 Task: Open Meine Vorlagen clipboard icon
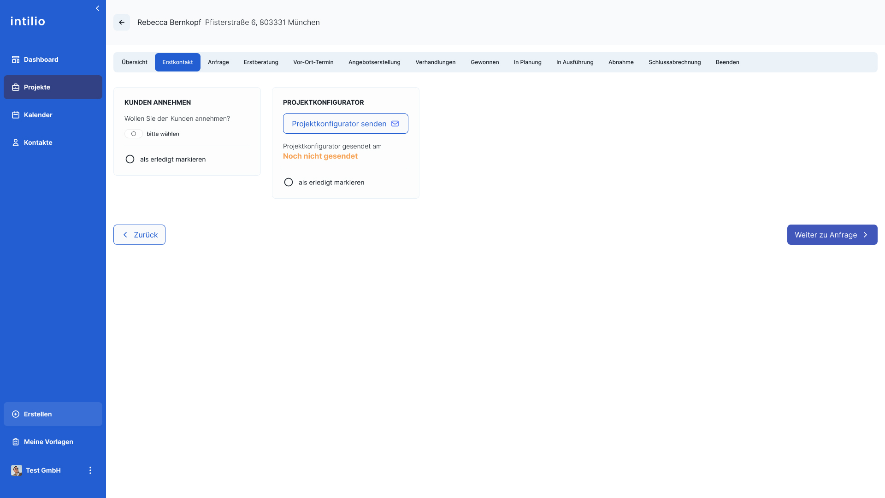(16, 442)
